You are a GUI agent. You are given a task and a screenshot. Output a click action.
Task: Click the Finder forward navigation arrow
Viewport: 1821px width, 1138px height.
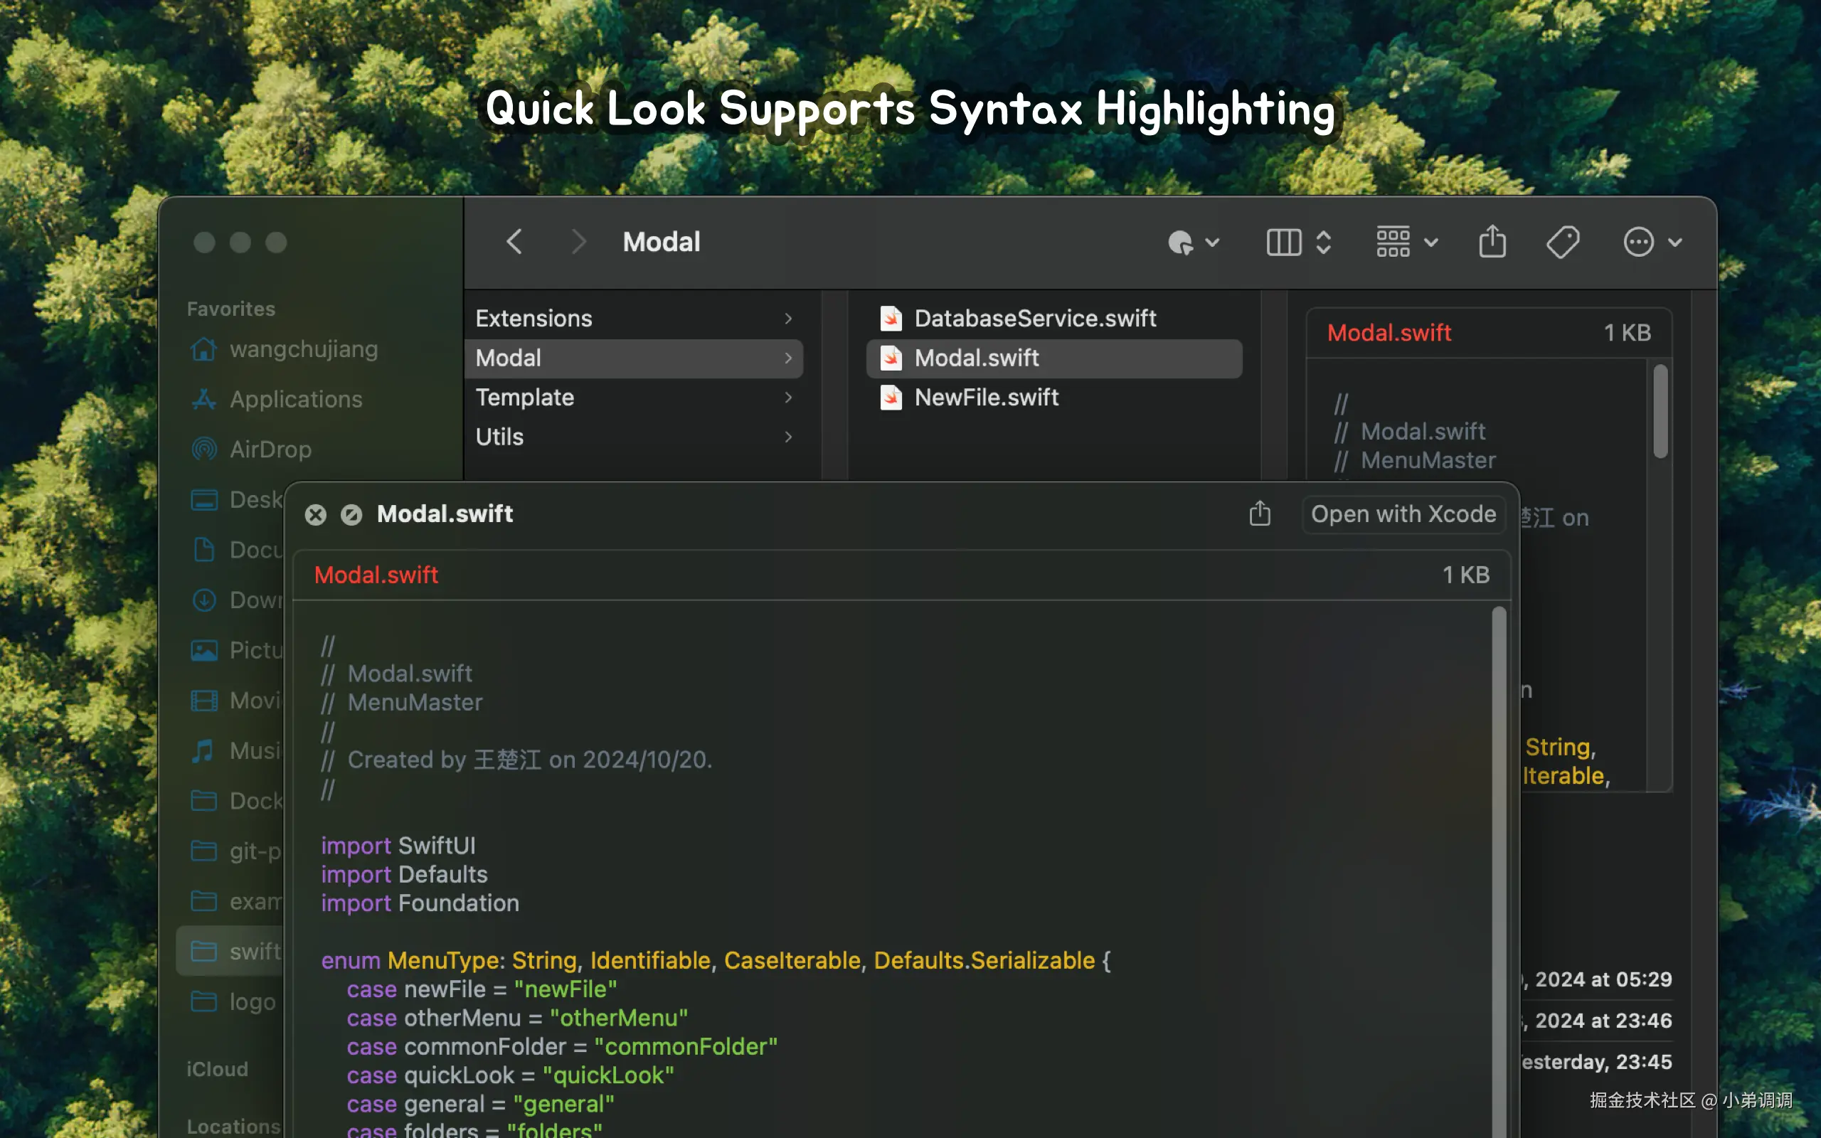coord(578,242)
